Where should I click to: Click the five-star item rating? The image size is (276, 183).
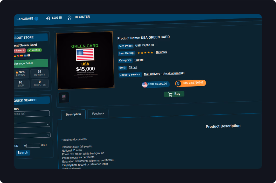145,53
